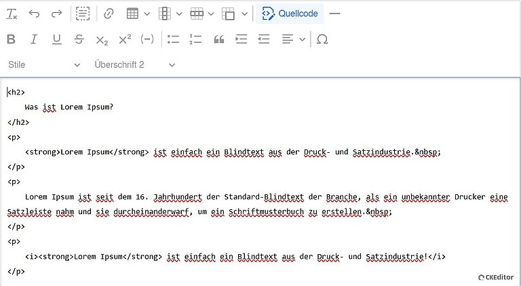Toggle bold formatting
521x286 pixels.
[11, 39]
